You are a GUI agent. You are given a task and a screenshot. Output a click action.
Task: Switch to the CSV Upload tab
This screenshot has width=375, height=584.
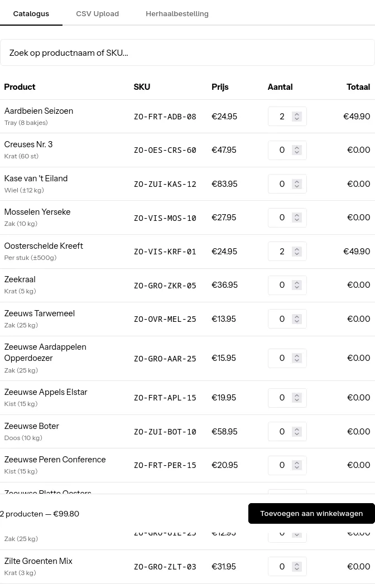coord(97,13)
